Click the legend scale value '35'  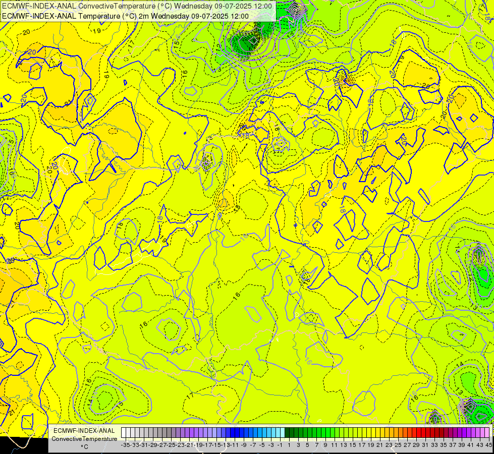[x=444, y=445]
